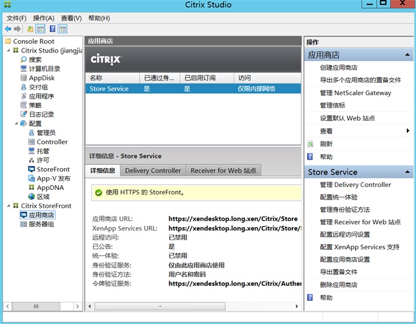The width and height of the screenshot is (416, 324).
Task: Sort by the 名称 column header
Action: pyautogui.click(x=112, y=78)
